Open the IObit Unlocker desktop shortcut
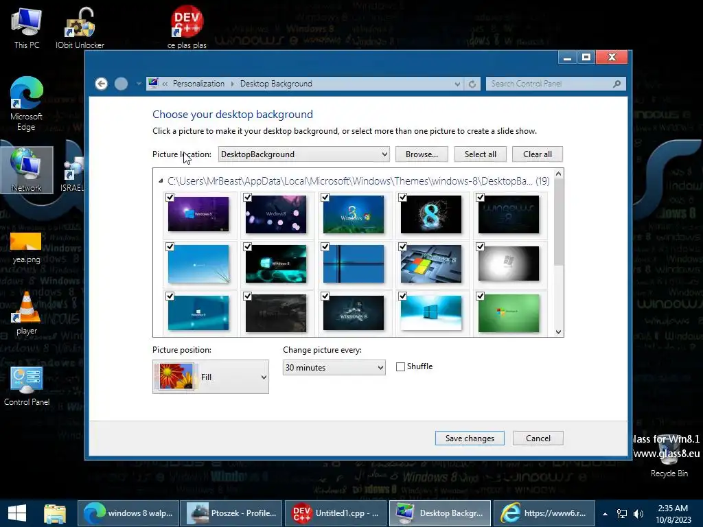703x527 pixels. point(80,27)
